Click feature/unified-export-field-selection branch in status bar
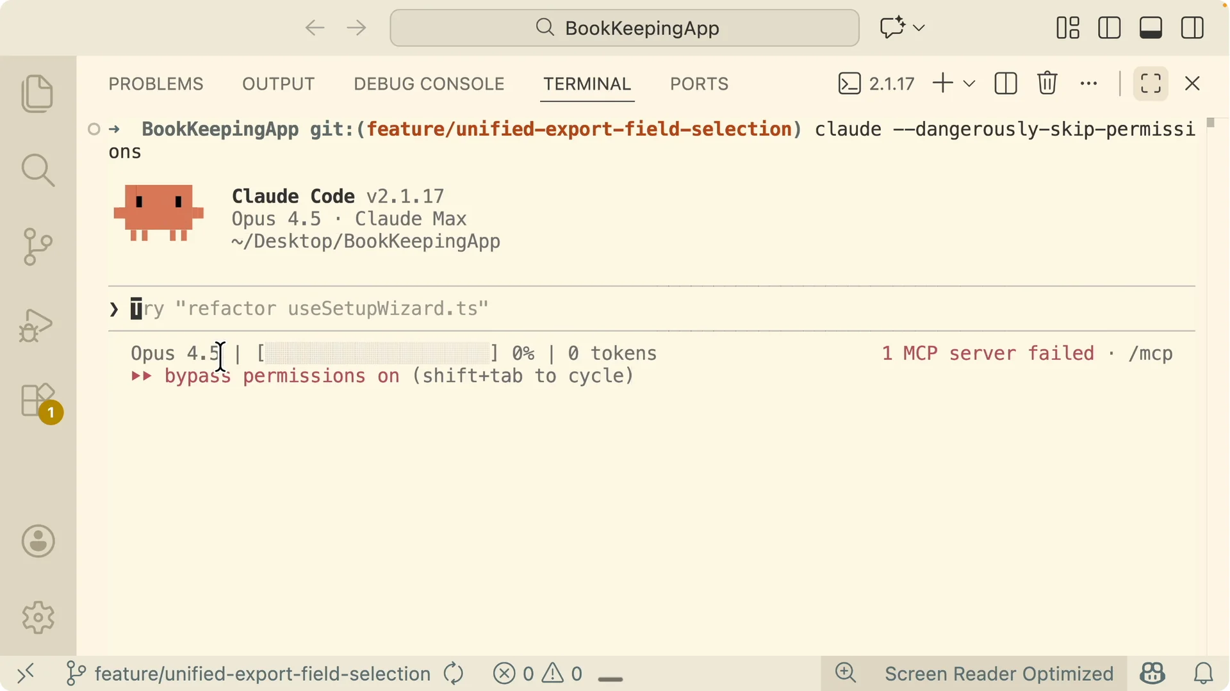The height and width of the screenshot is (691, 1230). coord(249,674)
